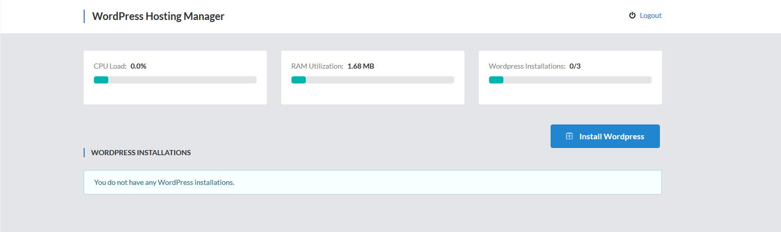
Task: Click the WORDPRESS INSTALLATIONS section heading
Action: pos(141,153)
